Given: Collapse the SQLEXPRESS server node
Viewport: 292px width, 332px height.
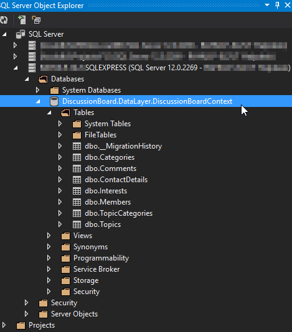Looking at the screenshot, I should point(16,68).
